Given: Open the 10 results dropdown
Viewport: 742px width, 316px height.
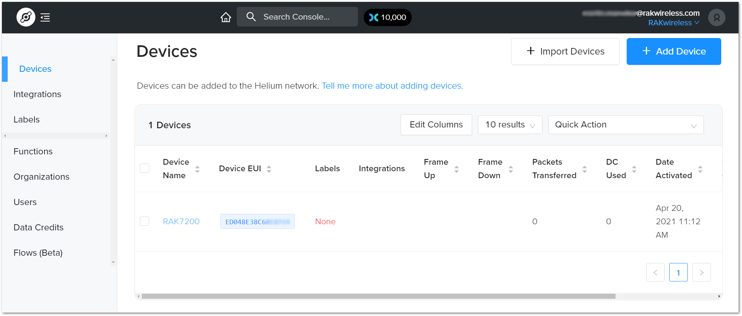Looking at the screenshot, I should tap(510, 125).
